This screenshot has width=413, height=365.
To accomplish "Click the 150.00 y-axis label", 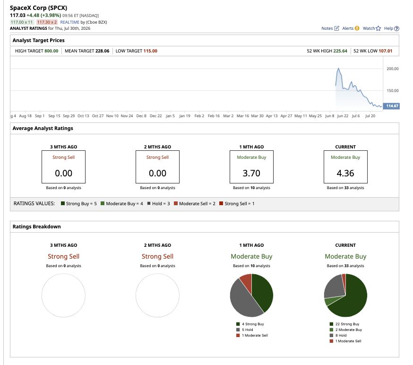I will pos(393,91).
